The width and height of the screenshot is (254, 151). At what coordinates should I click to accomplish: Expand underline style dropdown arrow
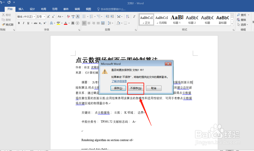click(x=32, y=23)
